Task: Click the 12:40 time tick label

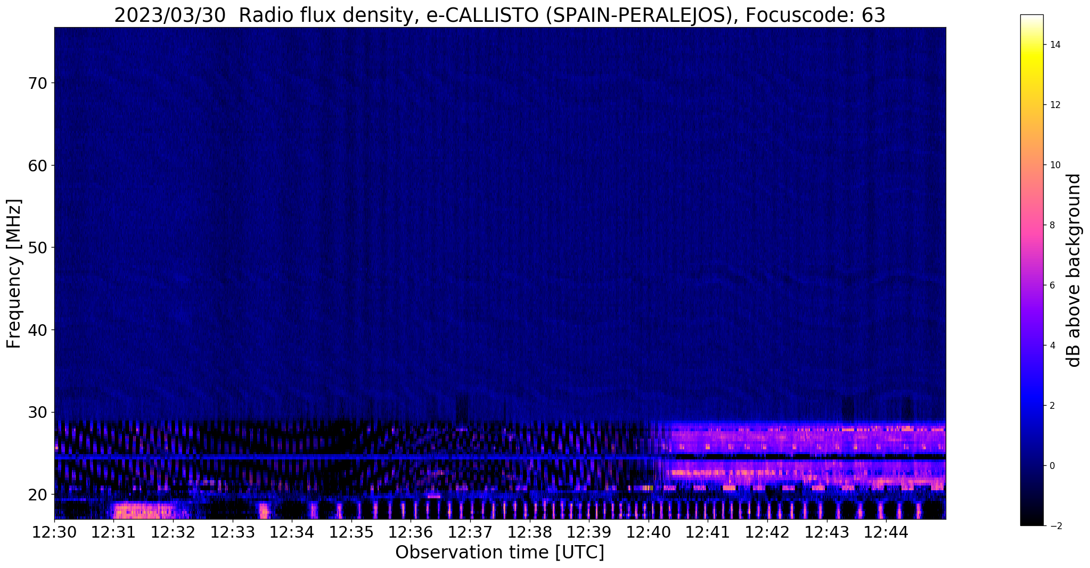Action: coord(649,531)
